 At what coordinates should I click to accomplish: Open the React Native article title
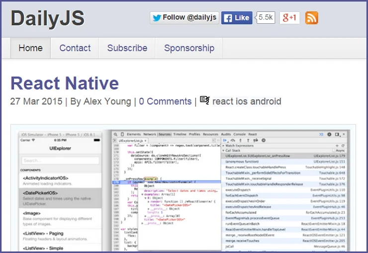(x=65, y=83)
